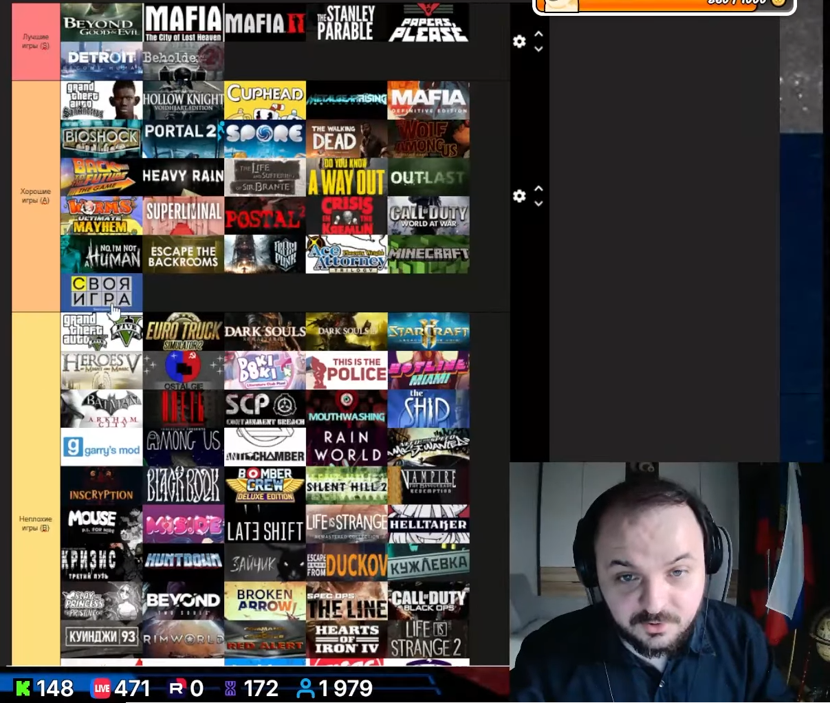
Task: Select the Worms Ultimate Mayhem tile
Action: [102, 216]
